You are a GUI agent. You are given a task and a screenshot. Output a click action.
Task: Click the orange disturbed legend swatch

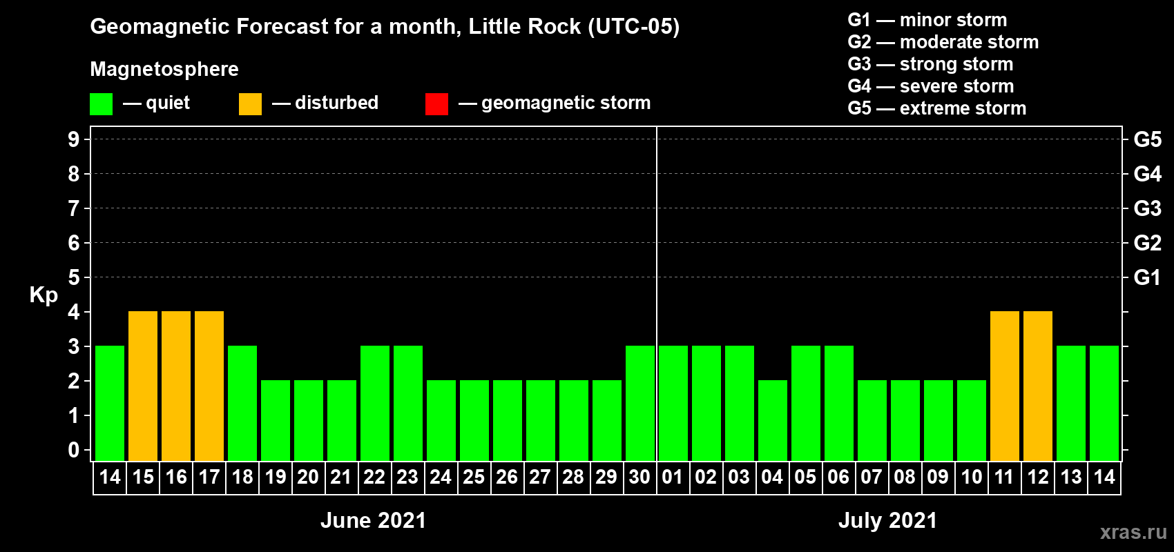(250, 104)
